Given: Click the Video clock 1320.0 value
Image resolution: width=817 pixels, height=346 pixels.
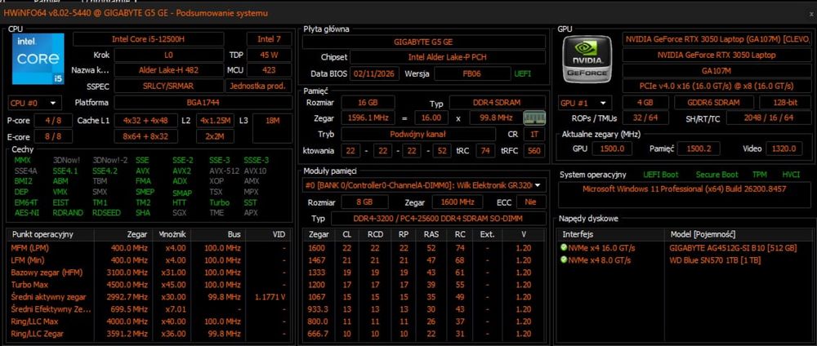Looking at the screenshot, I should click(784, 149).
